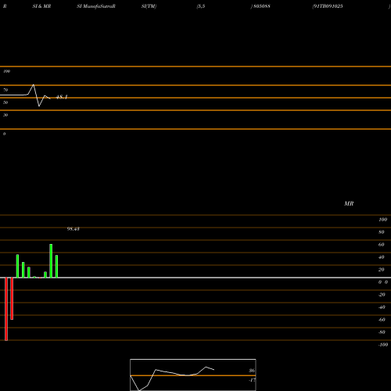Click the MR title above the lower chart
This screenshot has height=391, width=391.
tap(349, 203)
